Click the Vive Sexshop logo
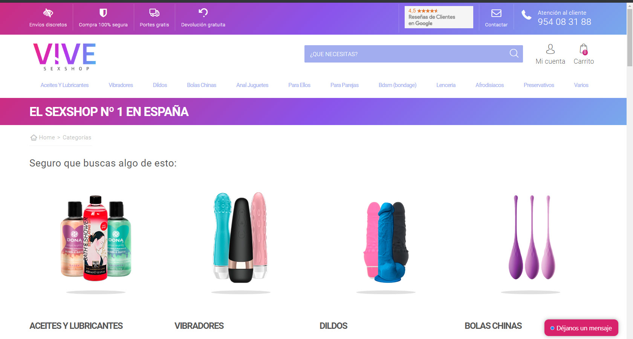This screenshot has height=339, width=633. [x=64, y=56]
